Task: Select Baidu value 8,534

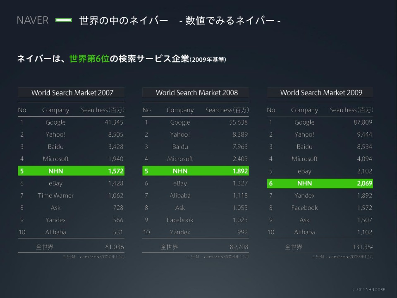Action: [365, 147]
